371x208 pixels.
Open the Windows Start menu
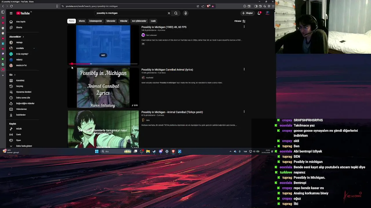point(97,151)
